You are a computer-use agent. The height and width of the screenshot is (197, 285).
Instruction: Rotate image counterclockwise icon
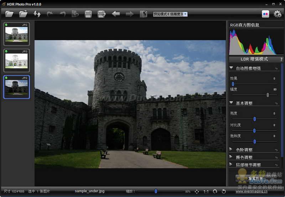point(224,191)
